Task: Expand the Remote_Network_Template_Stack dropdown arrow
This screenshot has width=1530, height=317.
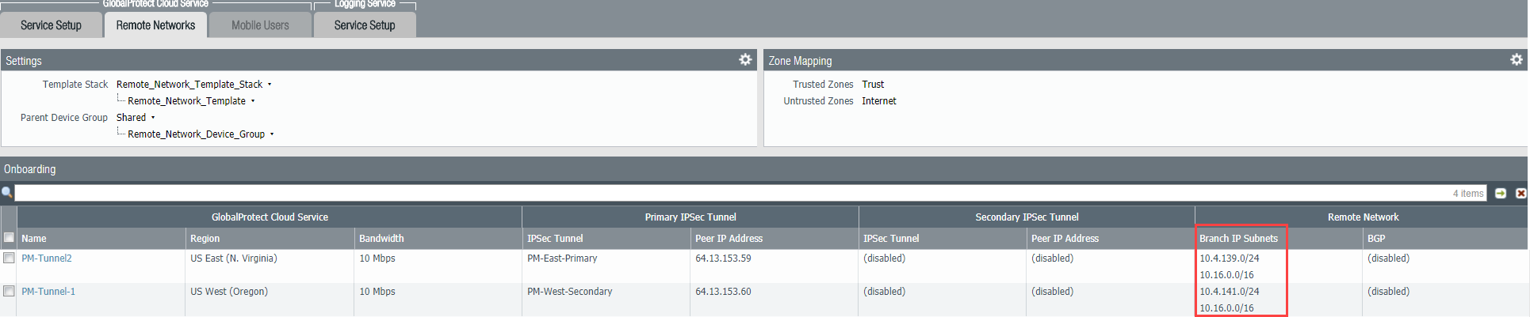Action: pos(270,85)
